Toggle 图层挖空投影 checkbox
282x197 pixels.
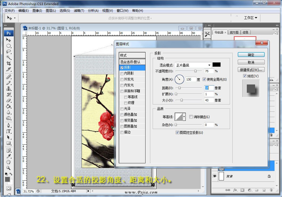[x=177, y=132]
